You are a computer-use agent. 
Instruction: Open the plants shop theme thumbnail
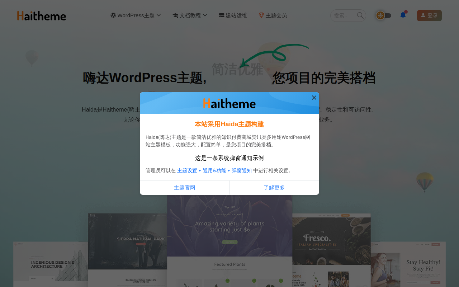pyautogui.click(x=230, y=241)
